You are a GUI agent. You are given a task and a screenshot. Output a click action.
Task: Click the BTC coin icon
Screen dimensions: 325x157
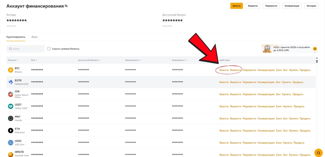tap(10, 70)
